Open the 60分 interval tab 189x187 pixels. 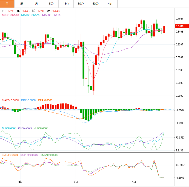95,4
